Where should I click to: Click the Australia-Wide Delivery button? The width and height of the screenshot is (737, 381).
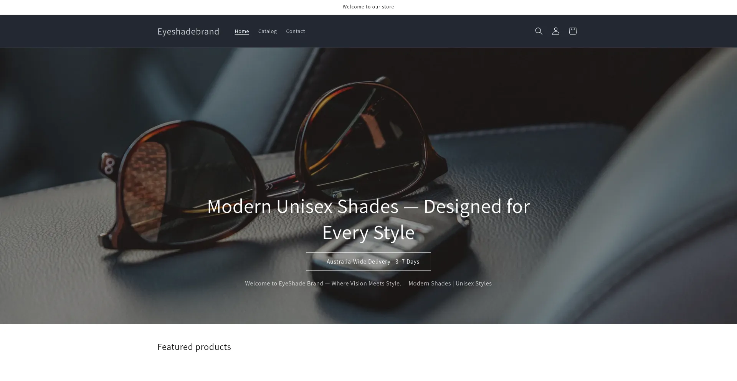368,261
